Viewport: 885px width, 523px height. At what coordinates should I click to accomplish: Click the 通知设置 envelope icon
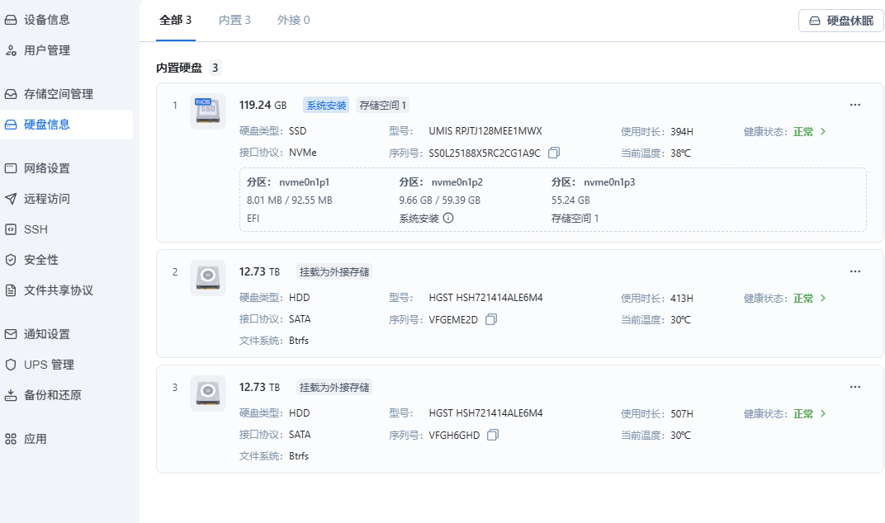(11, 334)
